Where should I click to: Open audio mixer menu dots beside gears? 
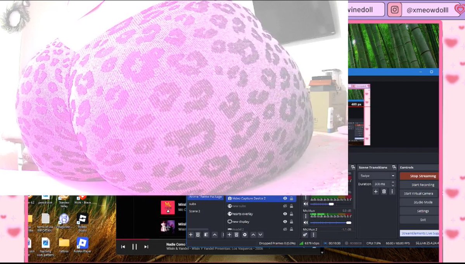(313, 235)
